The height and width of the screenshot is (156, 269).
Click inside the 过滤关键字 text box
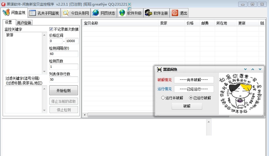point(23,99)
